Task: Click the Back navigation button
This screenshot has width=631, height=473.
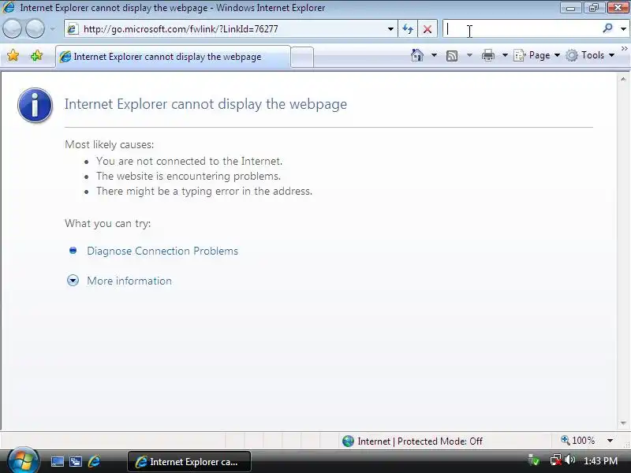Action: [x=12, y=29]
